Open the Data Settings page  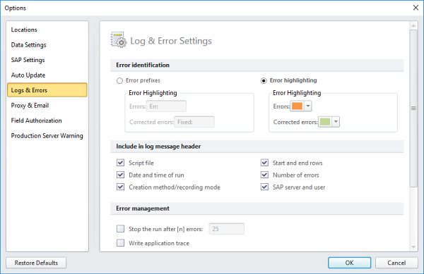(x=47, y=44)
